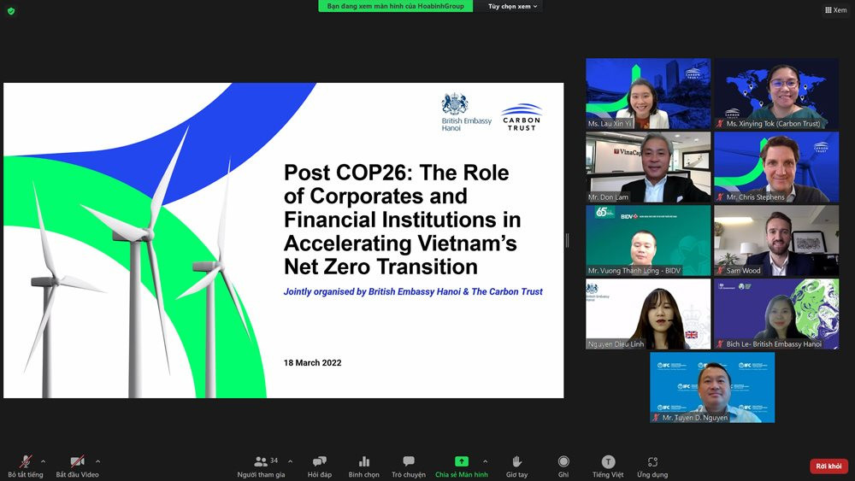This screenshot has width=855, height=481.
Task: Open audio options arrow beside microphone
Action: tap(44, 461)
